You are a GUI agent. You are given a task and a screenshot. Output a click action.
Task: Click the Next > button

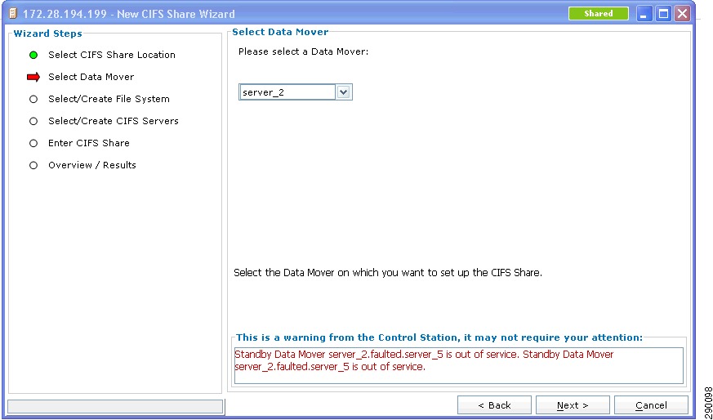(573, 405)
